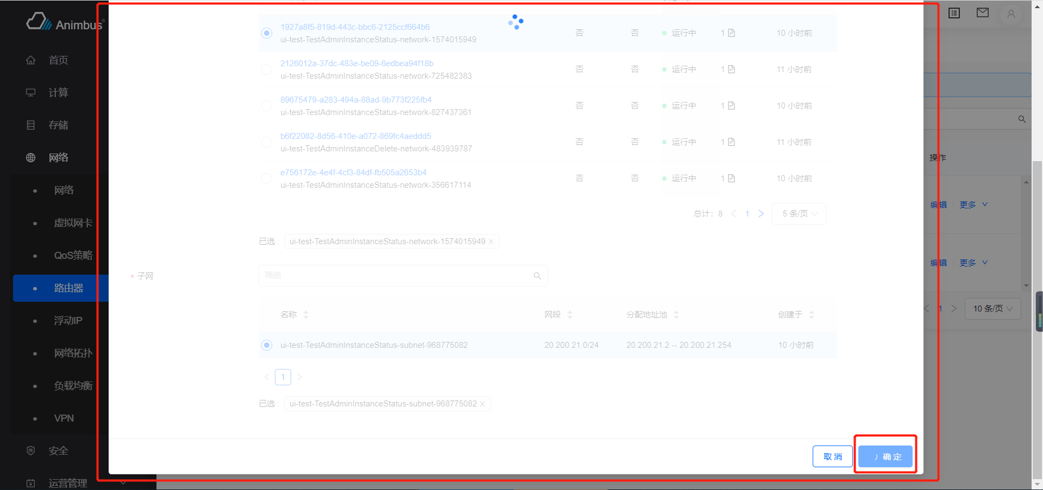Select the subnet-968775082 radio button

tap(267, 345)
